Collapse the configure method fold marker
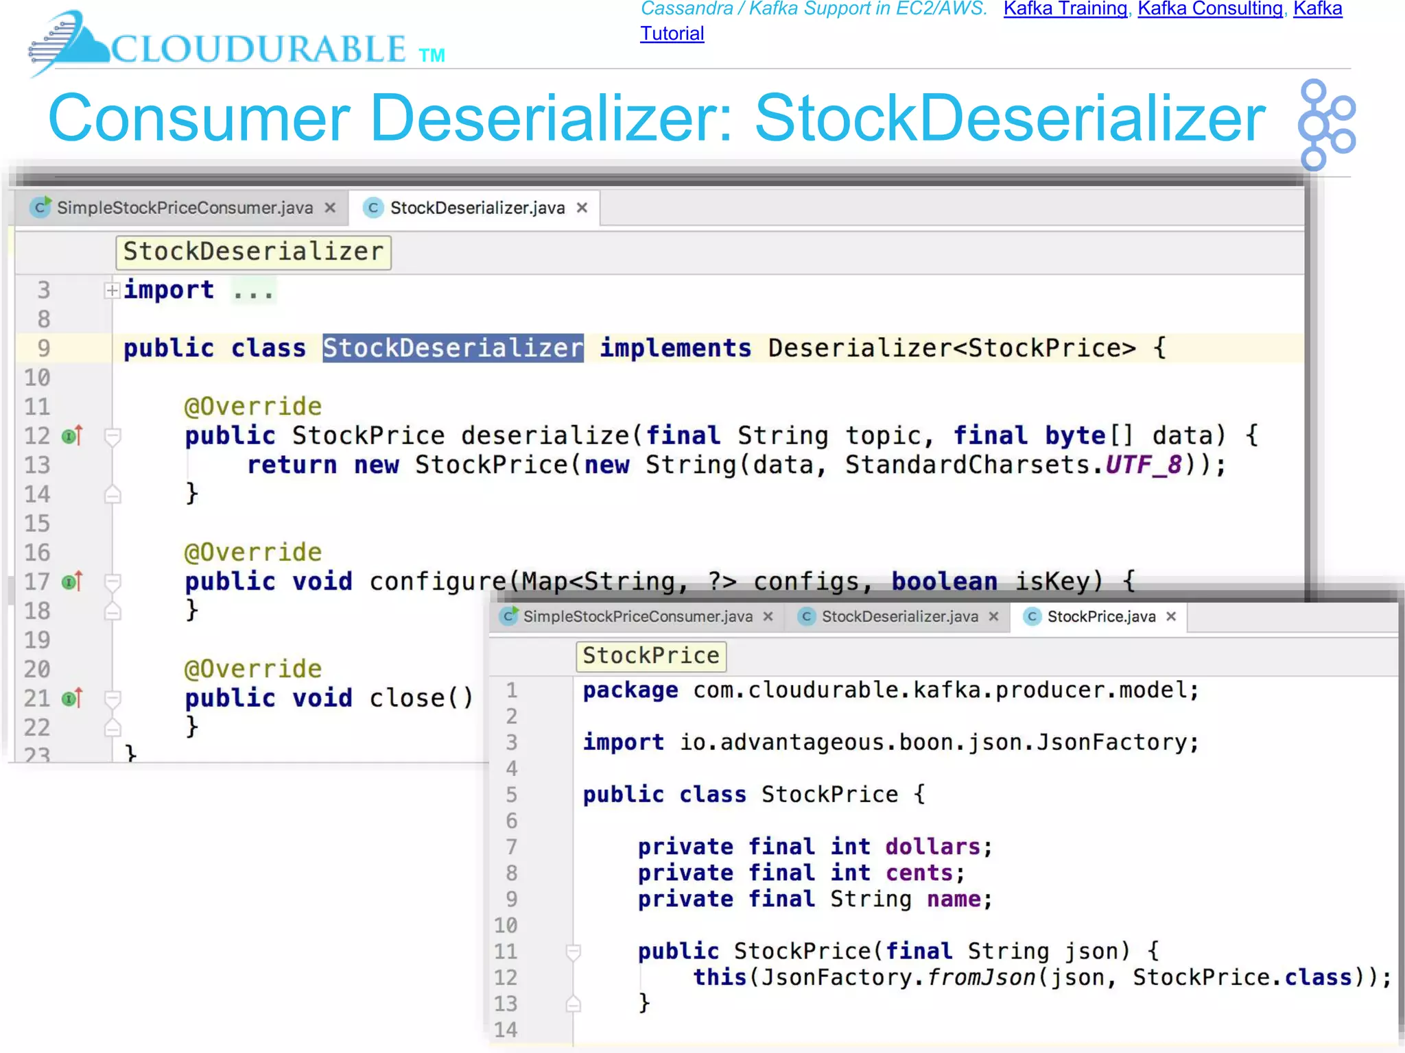 pos(113,581)
